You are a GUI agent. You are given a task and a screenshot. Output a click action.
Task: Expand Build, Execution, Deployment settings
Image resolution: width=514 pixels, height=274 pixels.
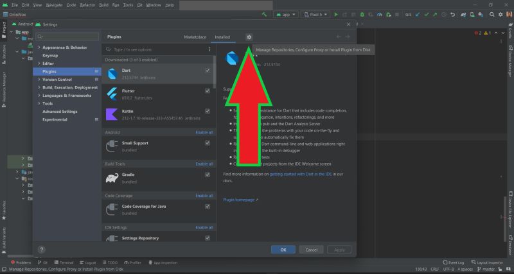pyautogui.click(x=39, y=88)
